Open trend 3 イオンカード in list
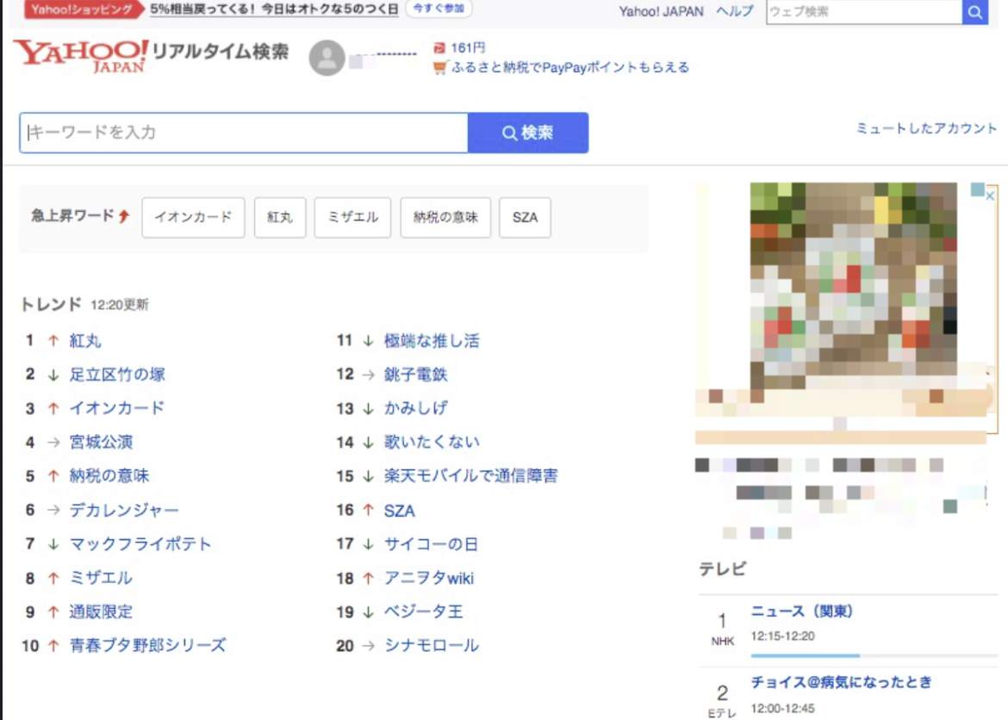 click(117, 408)
